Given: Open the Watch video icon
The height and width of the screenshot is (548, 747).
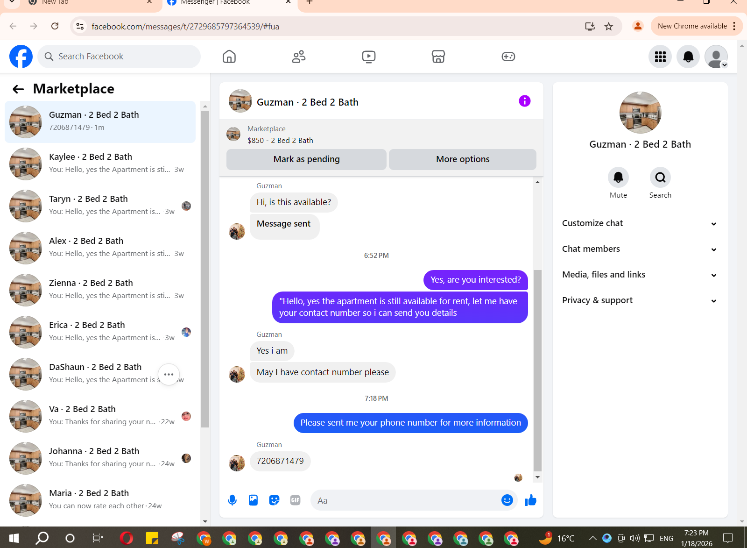Looking at the screenshot, I should point(369,57).
